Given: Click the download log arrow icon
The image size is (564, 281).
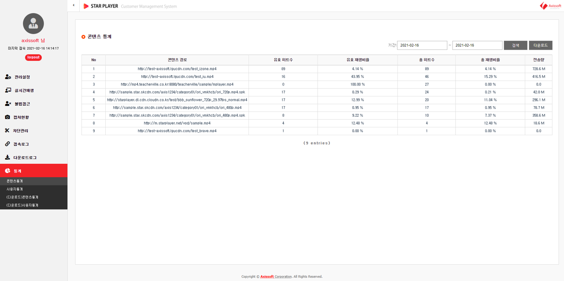Looking at the screenshot, I should [7, 157].
